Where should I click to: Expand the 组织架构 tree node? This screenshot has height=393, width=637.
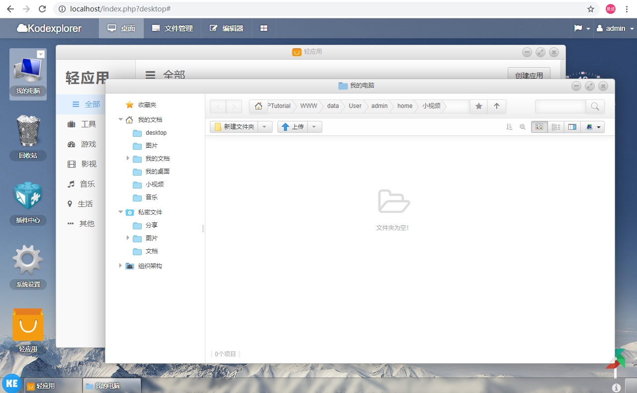pyautogui.click(x=120, y=266)
